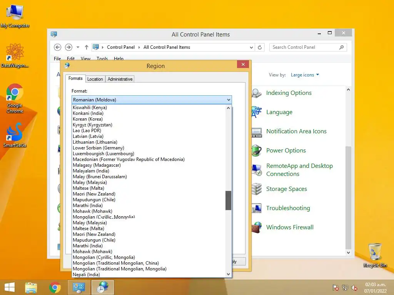
Task: Open Chrome from the taskbar
Action: (55, 287)
